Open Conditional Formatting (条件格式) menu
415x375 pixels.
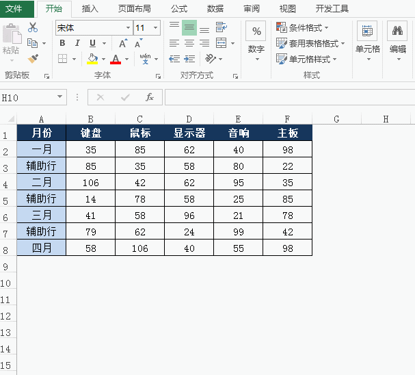point(302,27)
